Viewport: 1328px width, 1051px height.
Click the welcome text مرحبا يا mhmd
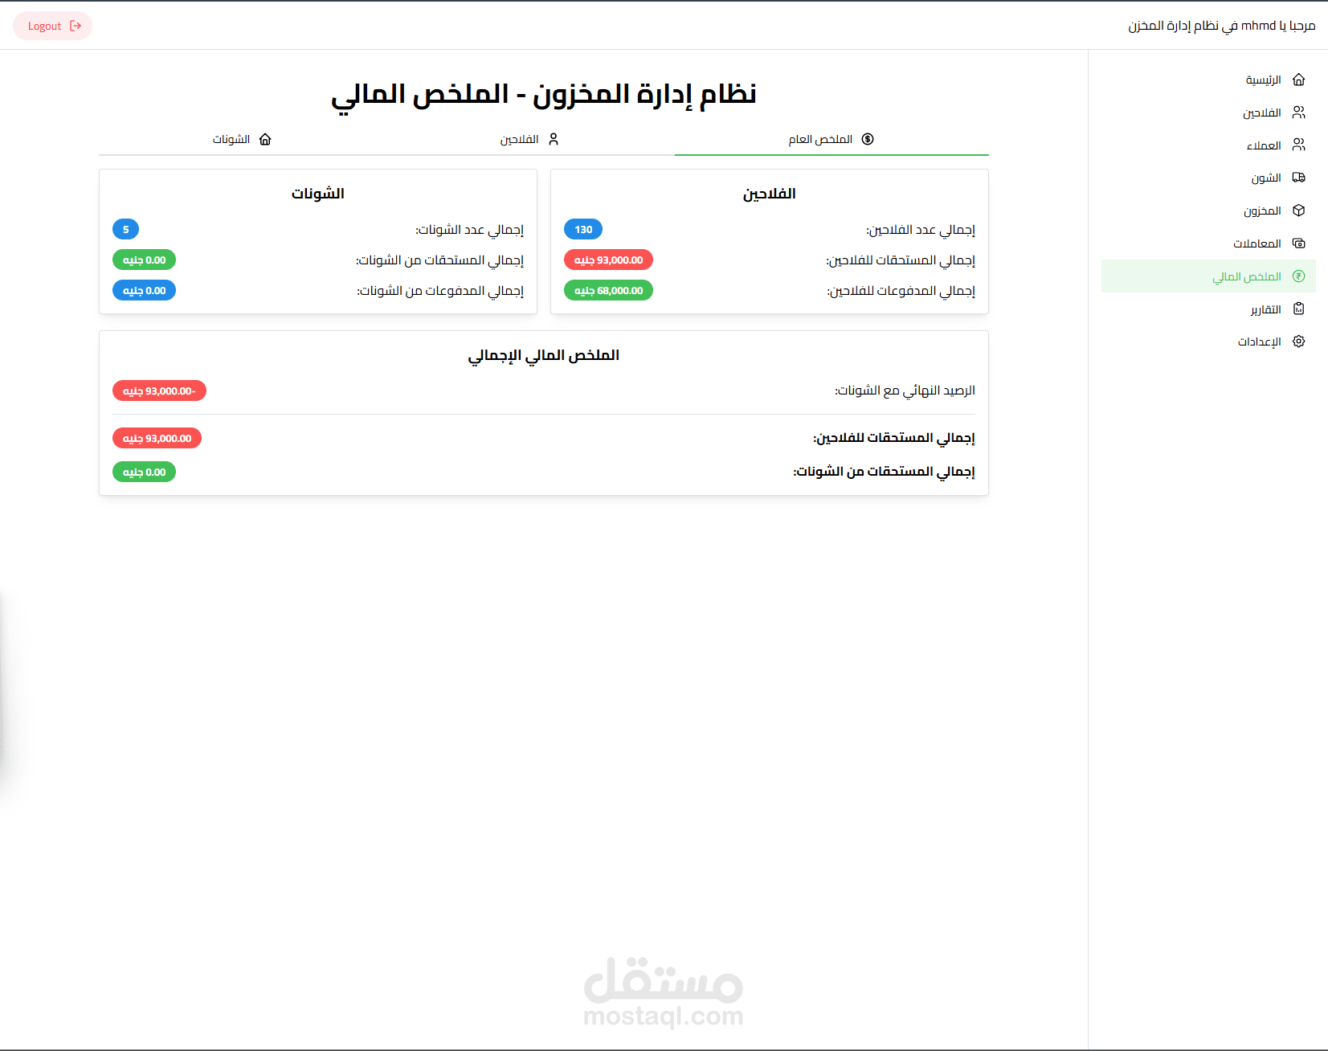[x=1278, y=26]
